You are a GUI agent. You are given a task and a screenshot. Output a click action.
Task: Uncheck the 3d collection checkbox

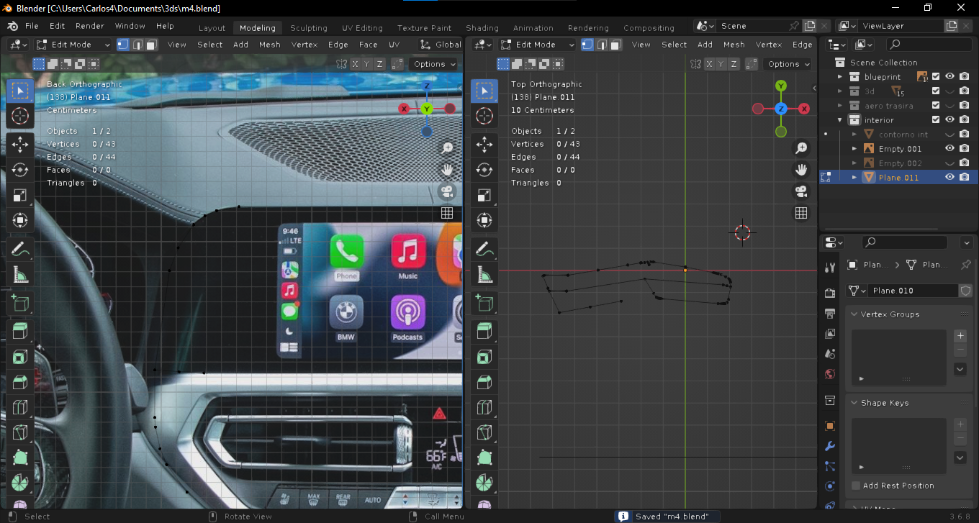pos(936,91)
